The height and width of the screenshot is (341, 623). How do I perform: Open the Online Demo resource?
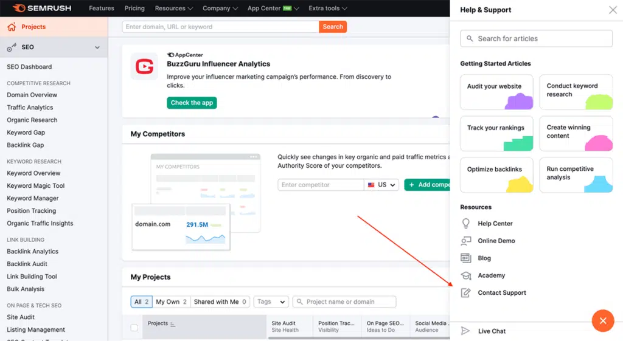click(x=496, y=241)
